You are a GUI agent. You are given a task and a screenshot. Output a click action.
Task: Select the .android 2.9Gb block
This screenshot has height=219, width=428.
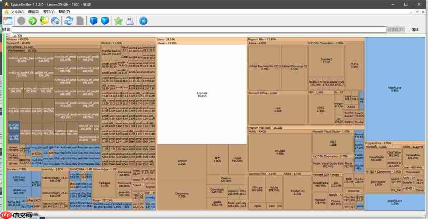pyautogui.click(x=182, y=162)
